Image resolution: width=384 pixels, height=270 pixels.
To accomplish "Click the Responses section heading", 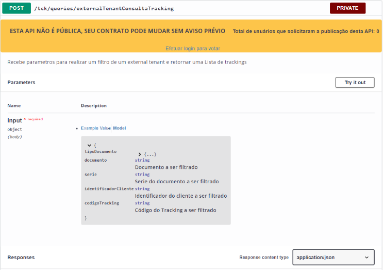I will coord(21,257).
